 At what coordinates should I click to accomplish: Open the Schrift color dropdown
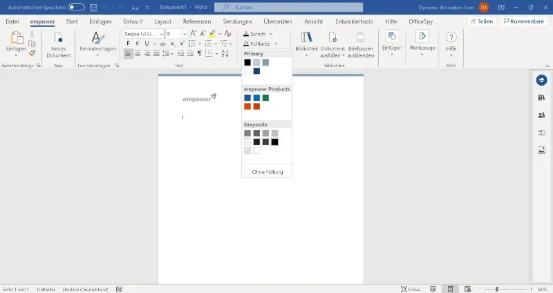tap(270, 33)
